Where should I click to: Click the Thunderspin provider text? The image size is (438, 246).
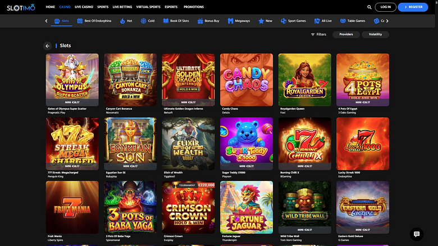pyautogui.click(x=229, y=240)
